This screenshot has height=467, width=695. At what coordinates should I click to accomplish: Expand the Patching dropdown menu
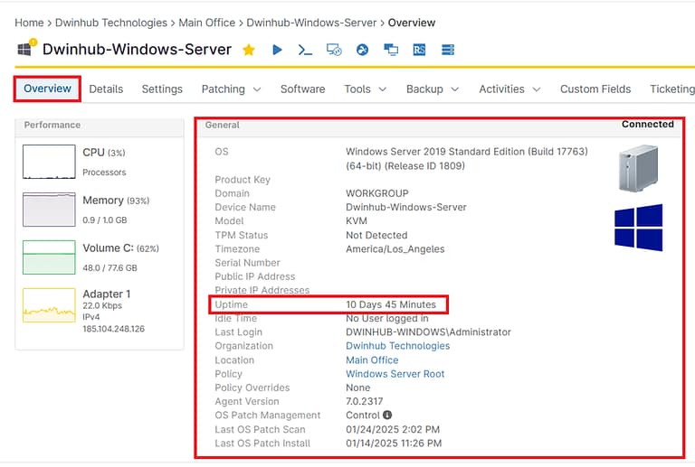point(231,89)
